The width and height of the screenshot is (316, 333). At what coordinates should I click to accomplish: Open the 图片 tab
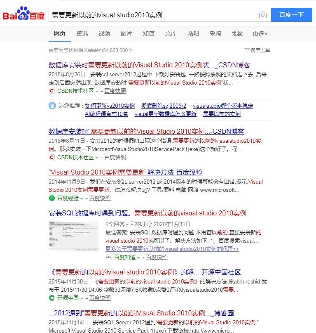(x=126, y=33)
